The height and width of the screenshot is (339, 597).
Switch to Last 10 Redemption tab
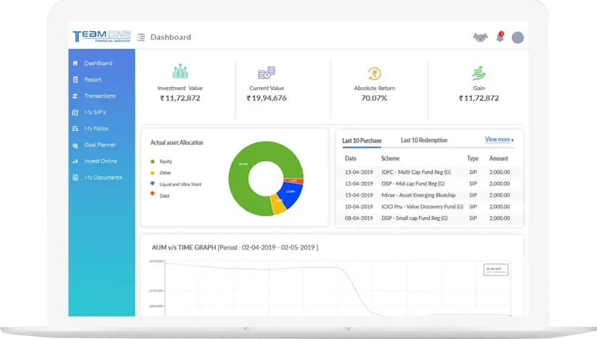(x=424, y=140)
